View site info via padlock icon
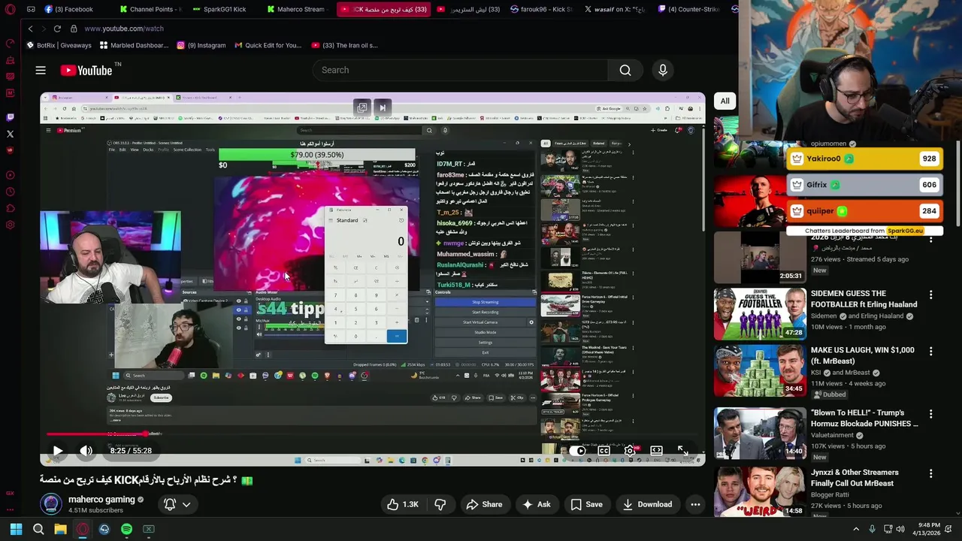This screenshot has width=962, height=541. point(74,29)
